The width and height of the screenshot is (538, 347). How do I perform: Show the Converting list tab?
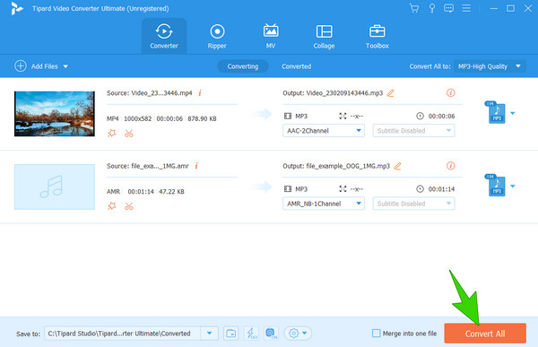(x=243, y=66)
